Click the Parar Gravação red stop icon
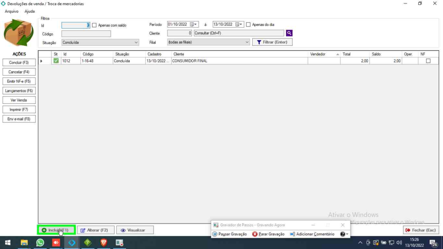This screenshot has width=443, height=249. [x=255, y=234]
